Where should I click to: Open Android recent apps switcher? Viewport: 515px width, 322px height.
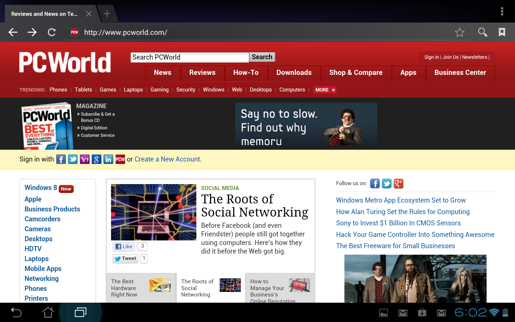tap(80, 312)
